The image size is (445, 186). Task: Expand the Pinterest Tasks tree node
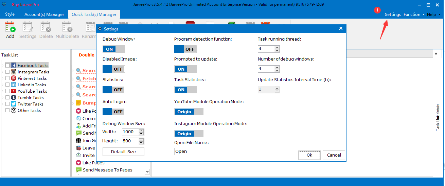coord(3,78)
